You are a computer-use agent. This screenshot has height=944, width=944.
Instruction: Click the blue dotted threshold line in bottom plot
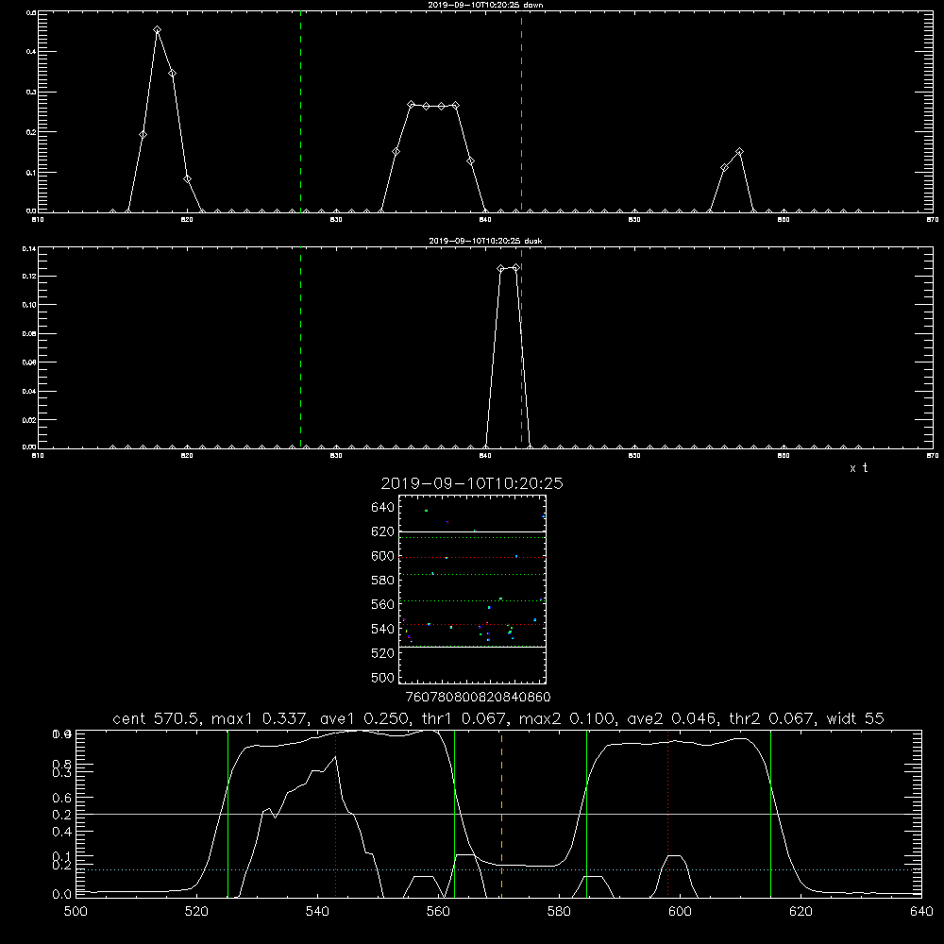(498, 870)
